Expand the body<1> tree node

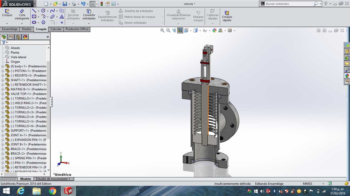pyautogui.click(x=3, y=66)
